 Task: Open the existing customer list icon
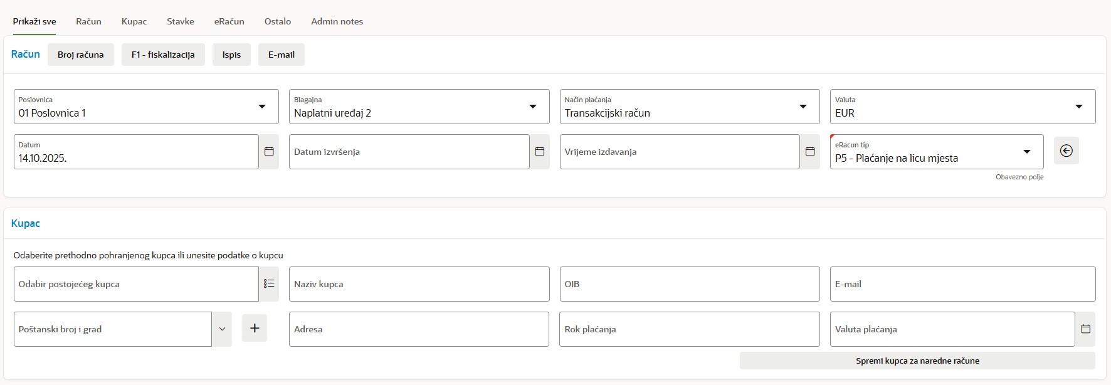[x=269, y=284]
